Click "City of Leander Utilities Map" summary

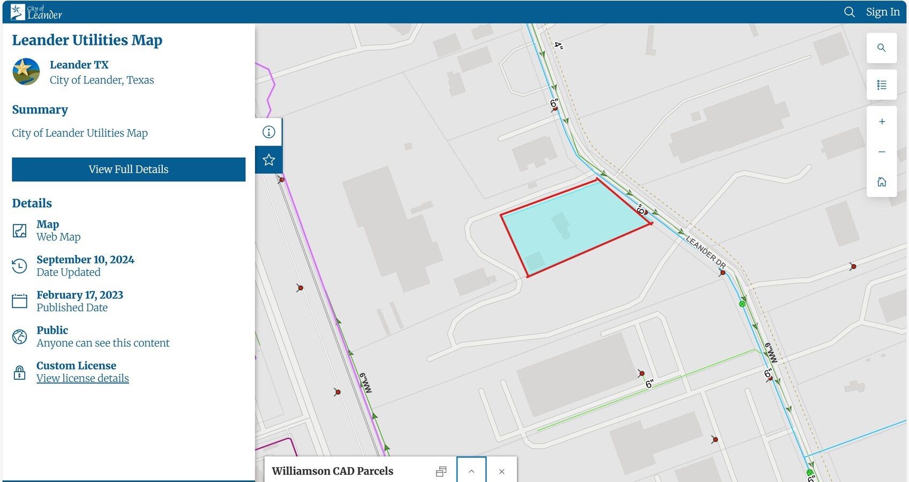coord(80,133)
